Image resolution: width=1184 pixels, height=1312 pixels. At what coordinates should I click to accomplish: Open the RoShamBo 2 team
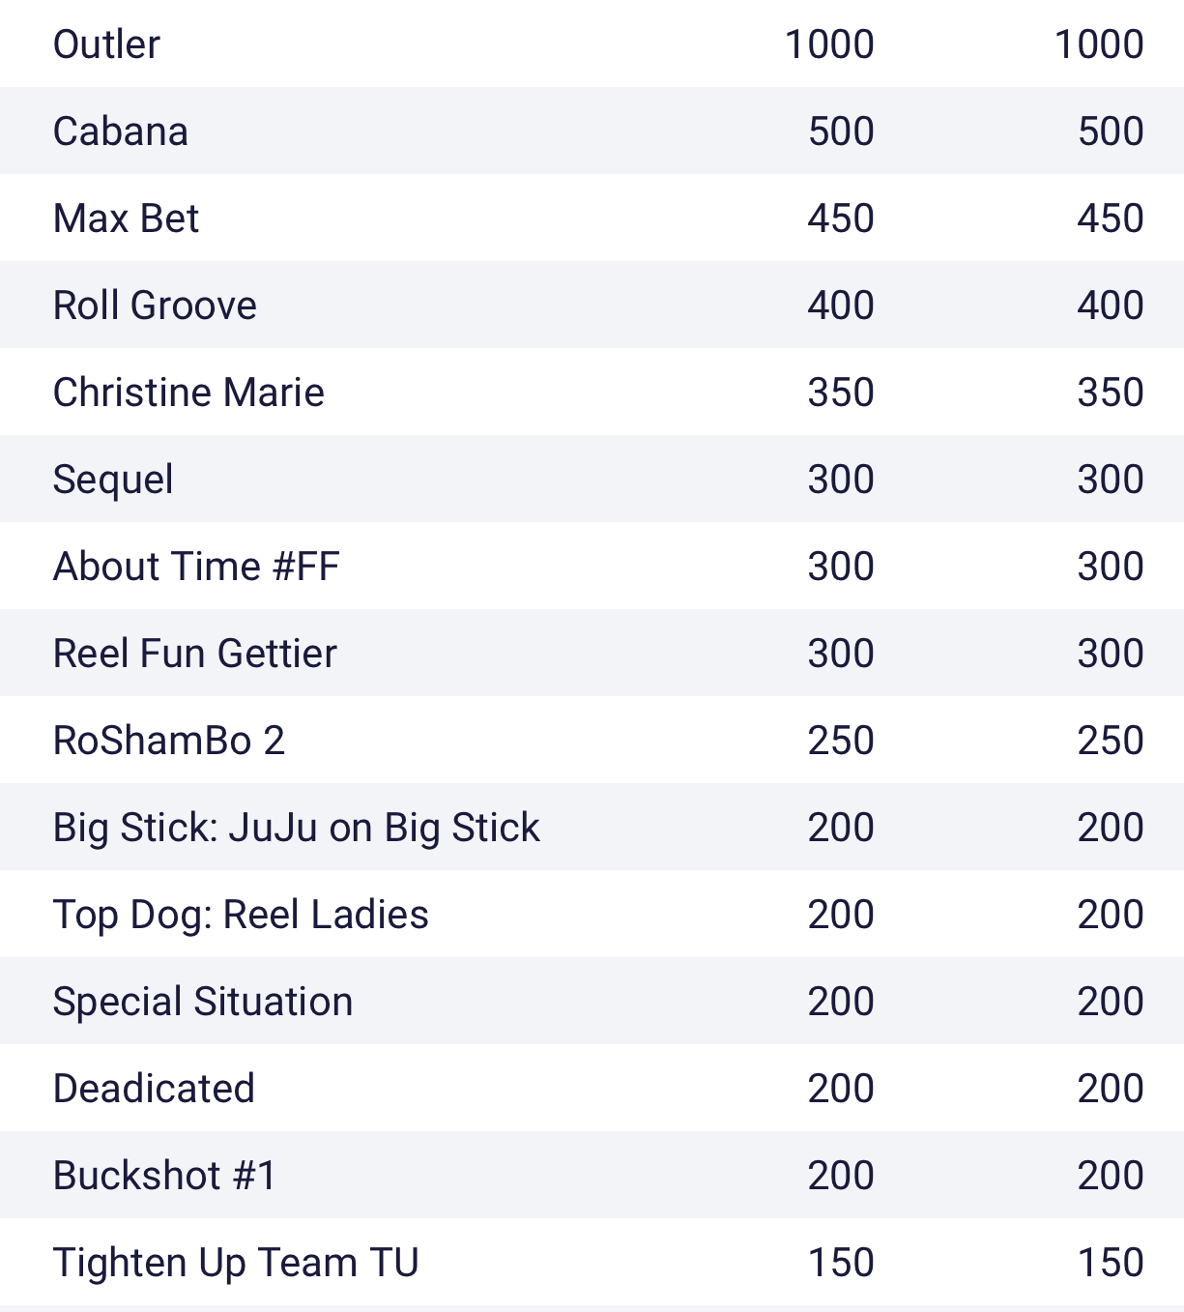[x=169, y=741]
